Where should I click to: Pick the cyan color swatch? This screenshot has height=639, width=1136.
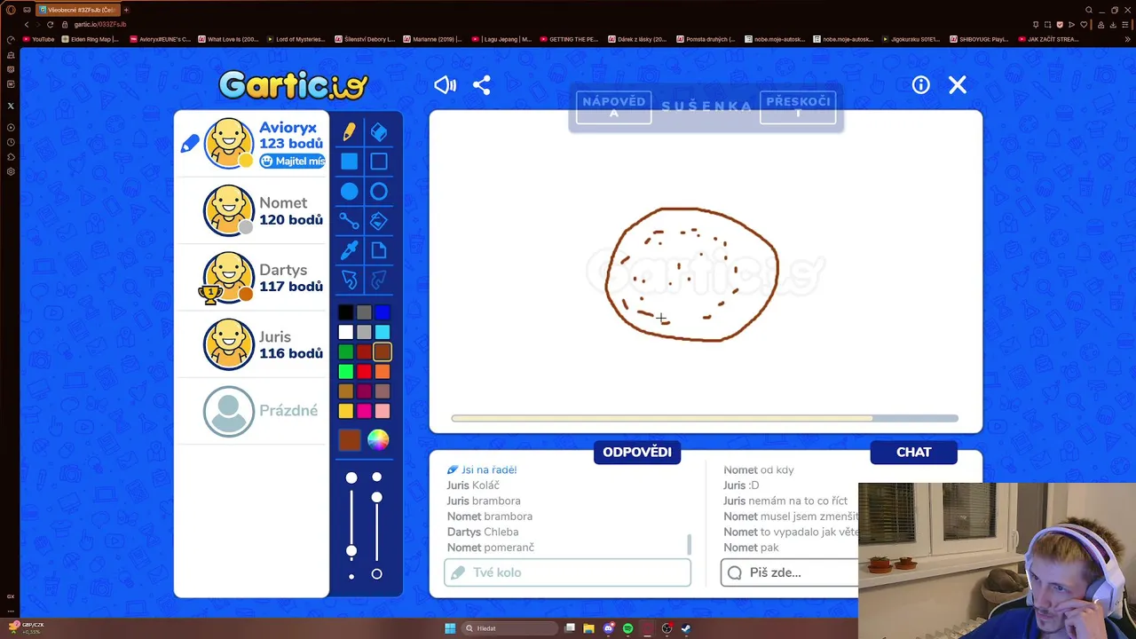click(383, 332)
